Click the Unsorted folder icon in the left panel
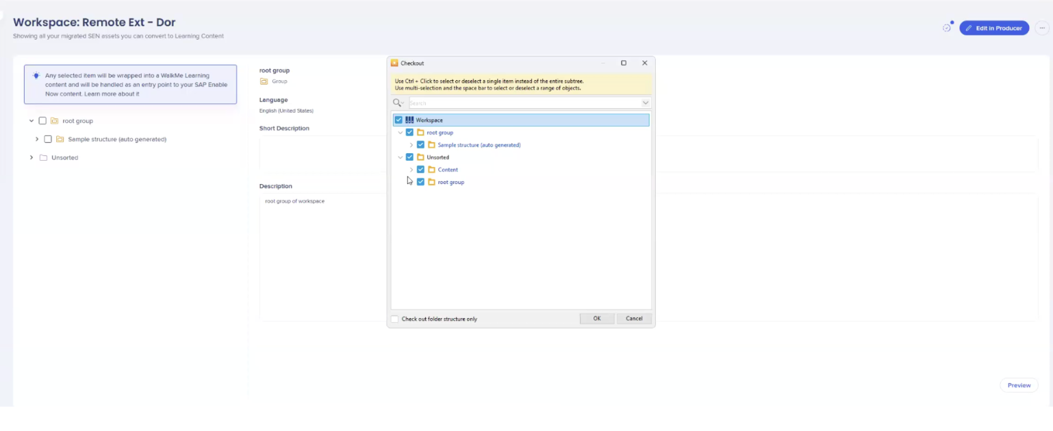 [44, 158]
